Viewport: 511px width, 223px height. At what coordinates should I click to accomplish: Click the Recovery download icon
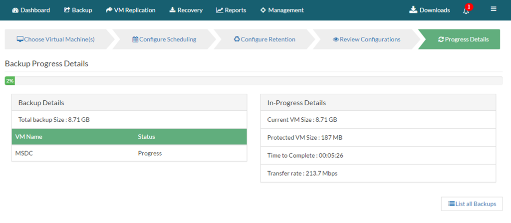coord(172,10)
